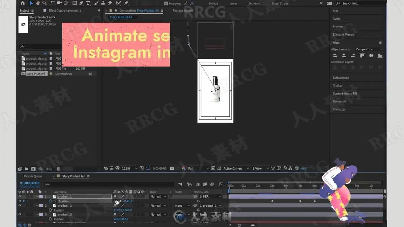The image size is (404, 227).
Task: Toggle Position stopwatch for product_2
Action: click(x=50, y=210)
